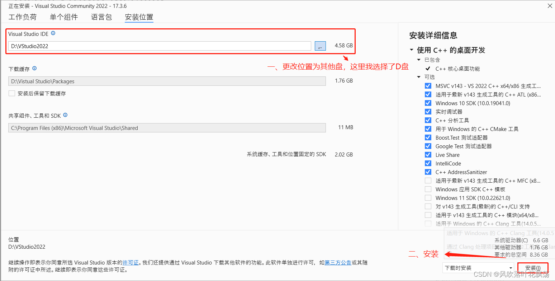Open the 许可证 link
Screen dimensions: 555x281
131,263
